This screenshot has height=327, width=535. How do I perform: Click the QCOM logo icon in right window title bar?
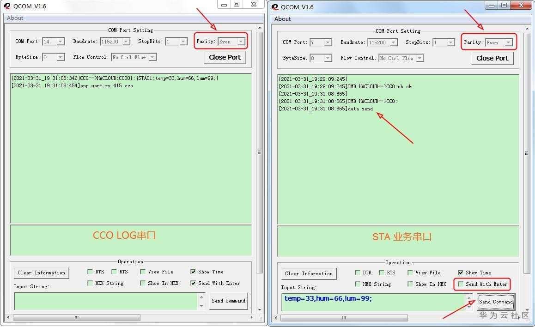275,7
